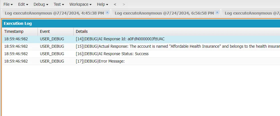The image size is (280, 116).
Task: Close the 6:56:58 PM log tab
Action: [217, 13]
